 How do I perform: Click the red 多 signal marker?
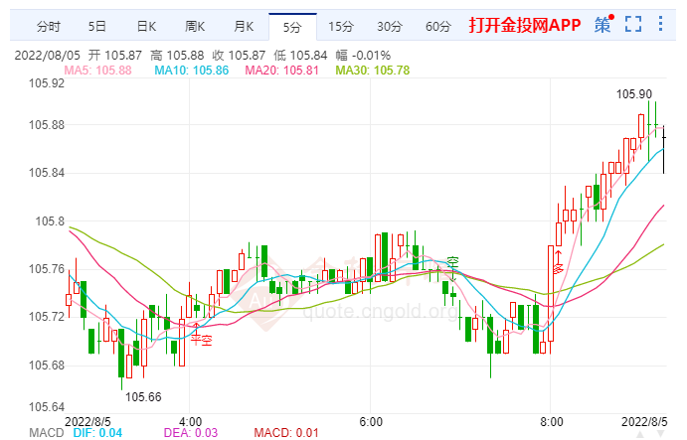click(x=558, y=269)
